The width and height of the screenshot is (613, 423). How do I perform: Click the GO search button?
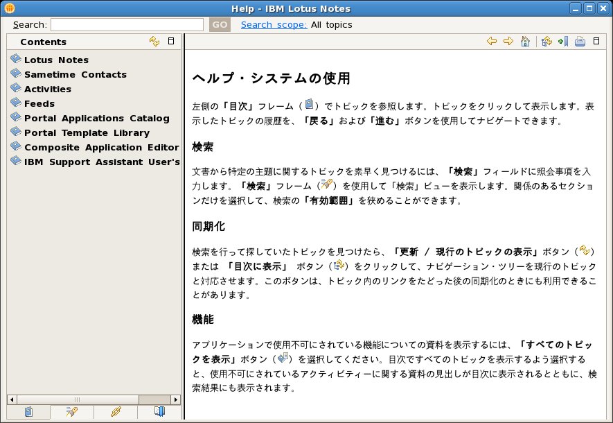220,25
